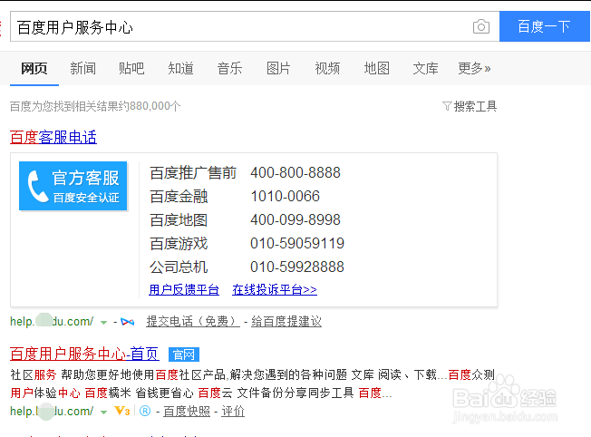Open the 文库 tab
This screenshot has height=437, width=591.
pyautogui.click(x=425, y=68)
